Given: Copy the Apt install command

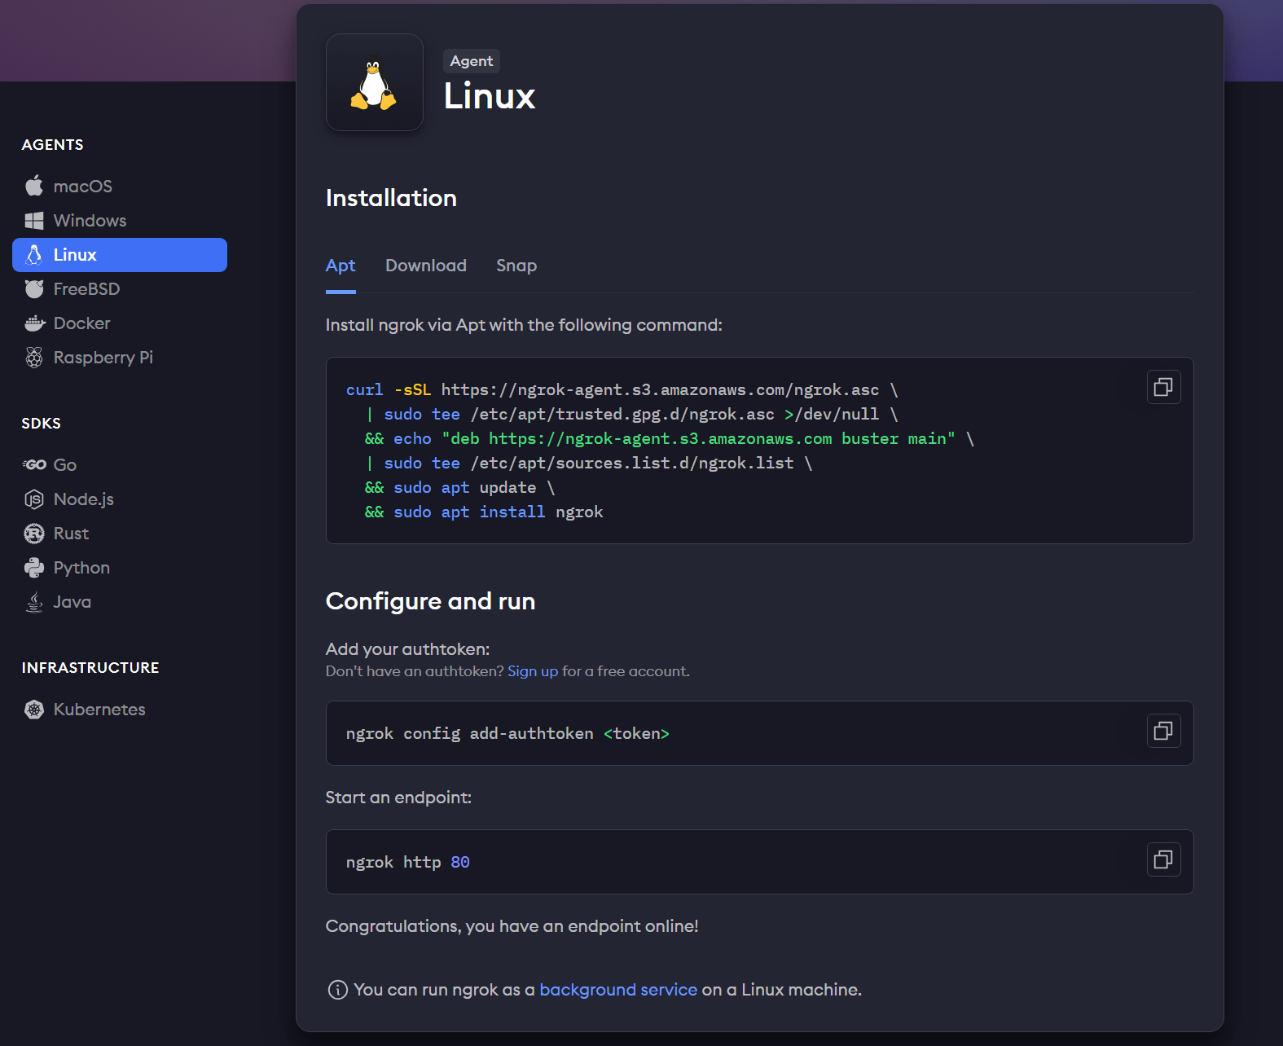Looking at the screenshot, I should tap(1164, 387).
